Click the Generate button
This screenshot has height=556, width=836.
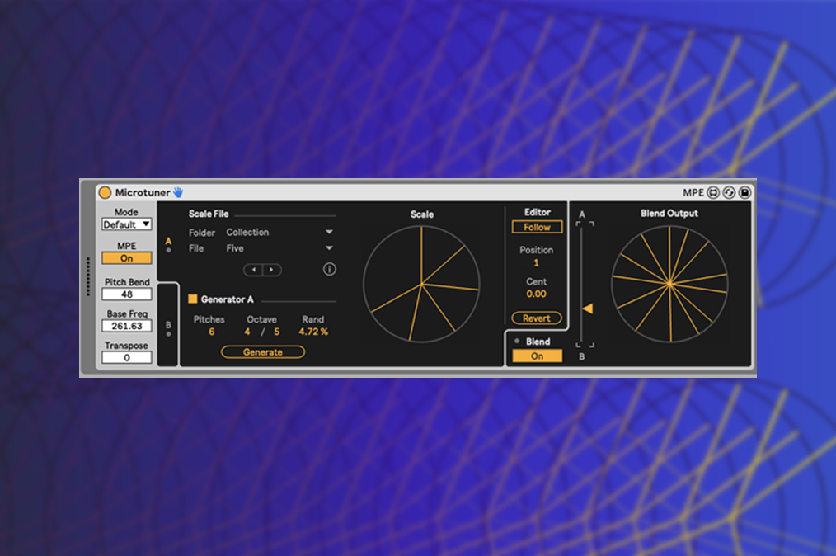(x=262, y=351)
